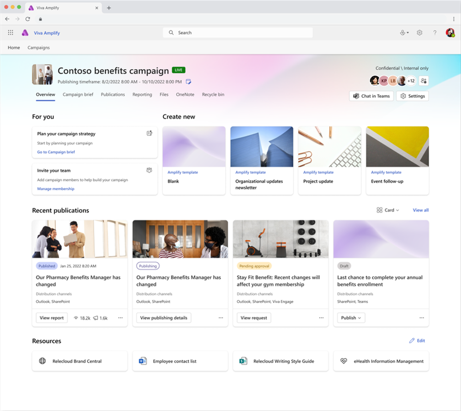Click the campaign thumbnail image
The height and width of the screenshot is (411, 461).
click(42, 74)
